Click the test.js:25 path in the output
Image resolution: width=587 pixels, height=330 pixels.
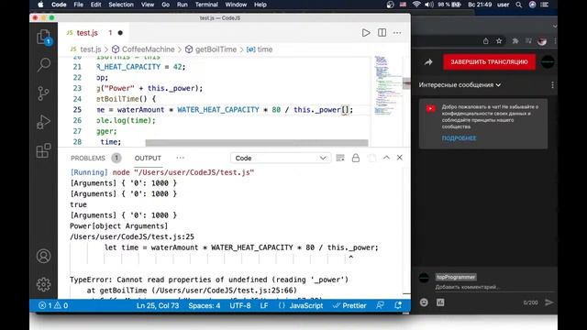click(132, 236)
